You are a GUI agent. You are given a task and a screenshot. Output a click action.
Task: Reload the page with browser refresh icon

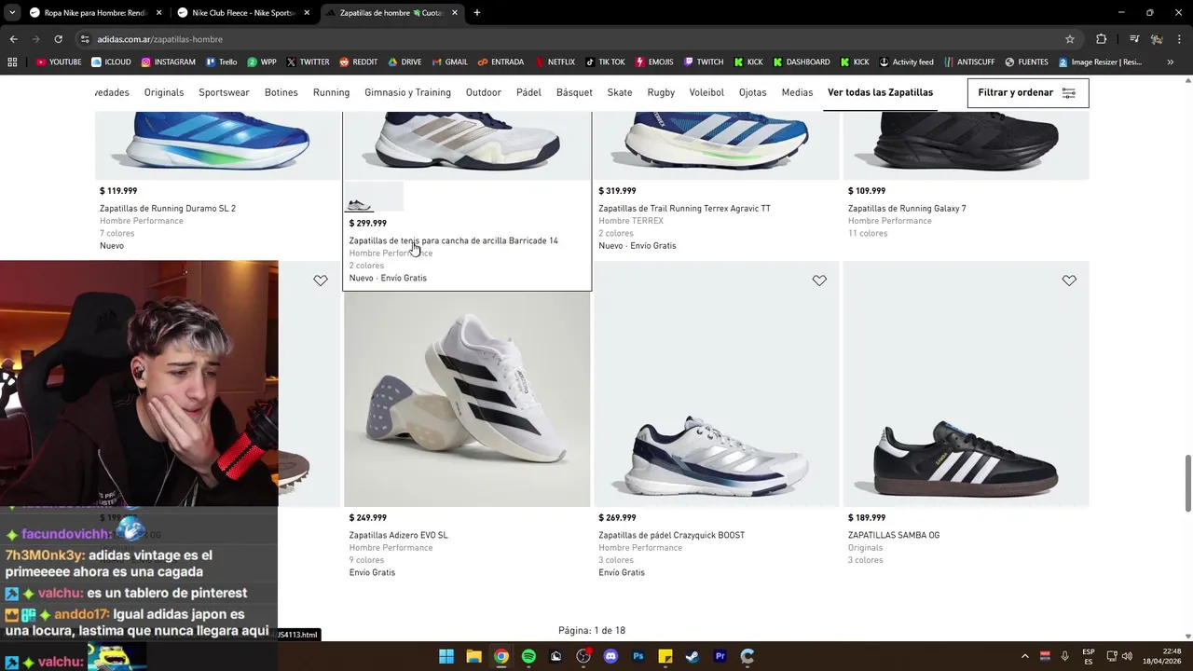58,39
